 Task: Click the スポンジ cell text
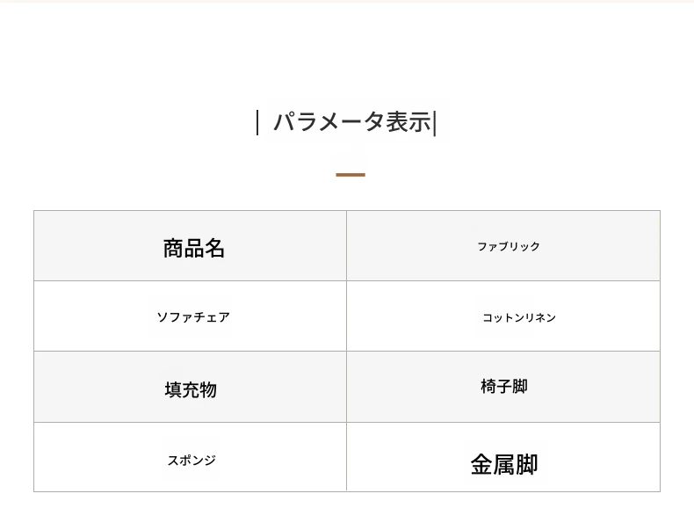click(x=192, y=461)
